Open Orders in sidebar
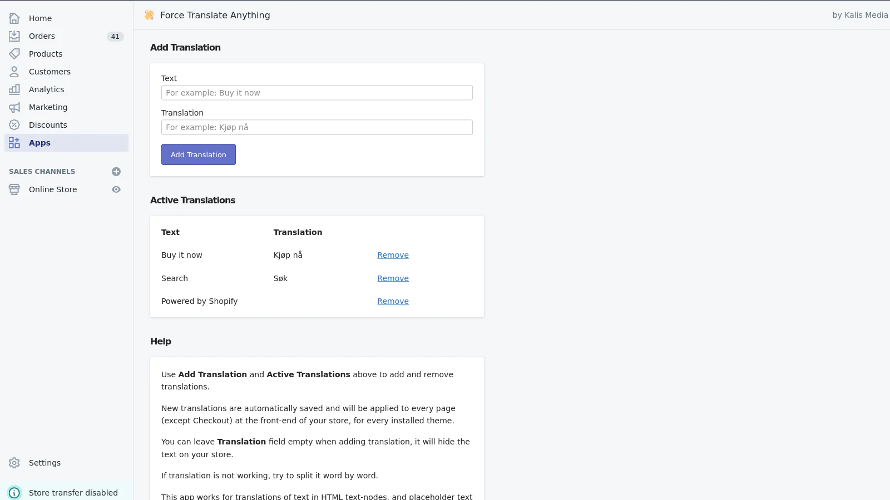This screenshot has width=890, height=500. click(66, 36)
